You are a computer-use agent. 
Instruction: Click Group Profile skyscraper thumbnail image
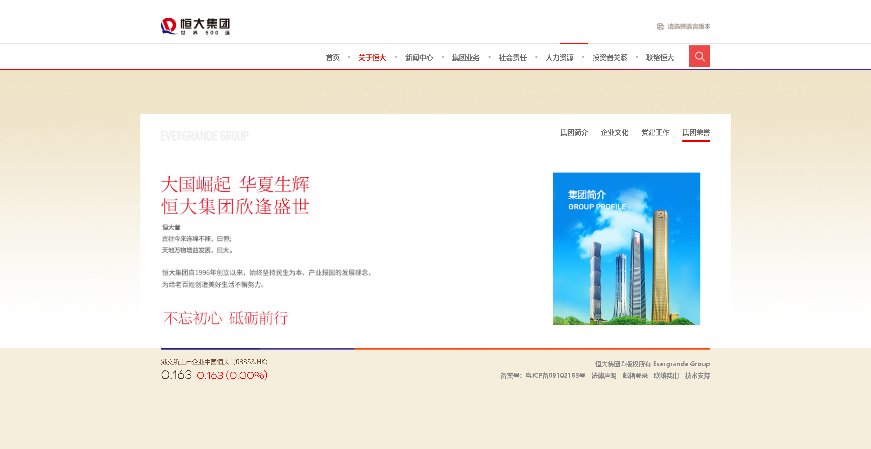click(626, 249)
